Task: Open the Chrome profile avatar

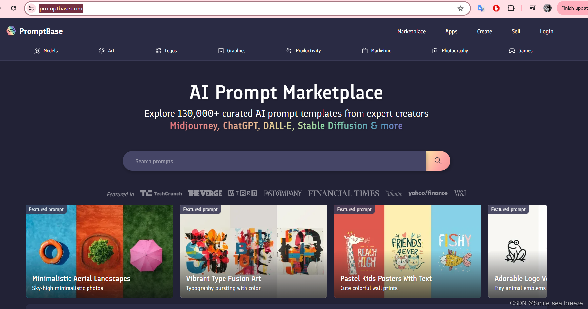Action: click(x=547, y=8)
